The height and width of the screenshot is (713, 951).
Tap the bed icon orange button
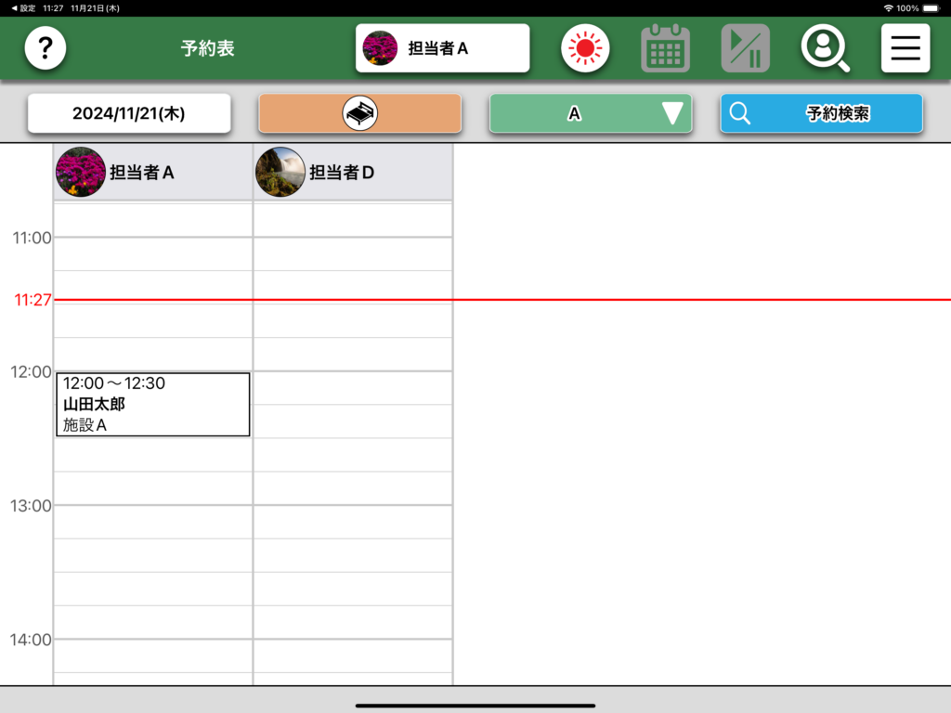pyautogui.click(x=359, y=113)
